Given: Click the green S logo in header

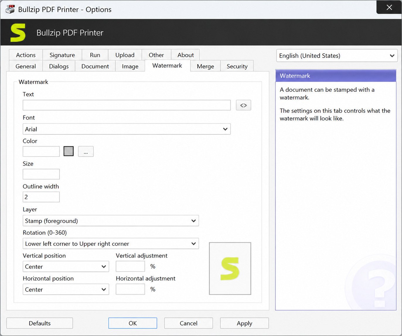Looking at the screenshot, I should pyautogui.click(x=18, y=33).
